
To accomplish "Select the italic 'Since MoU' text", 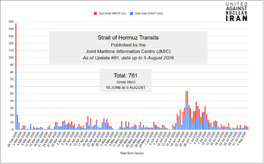I will coord(126,82).
